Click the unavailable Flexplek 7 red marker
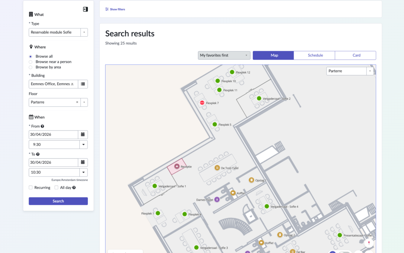This screenshot has width=404, height=253. [x=202, y=103]
